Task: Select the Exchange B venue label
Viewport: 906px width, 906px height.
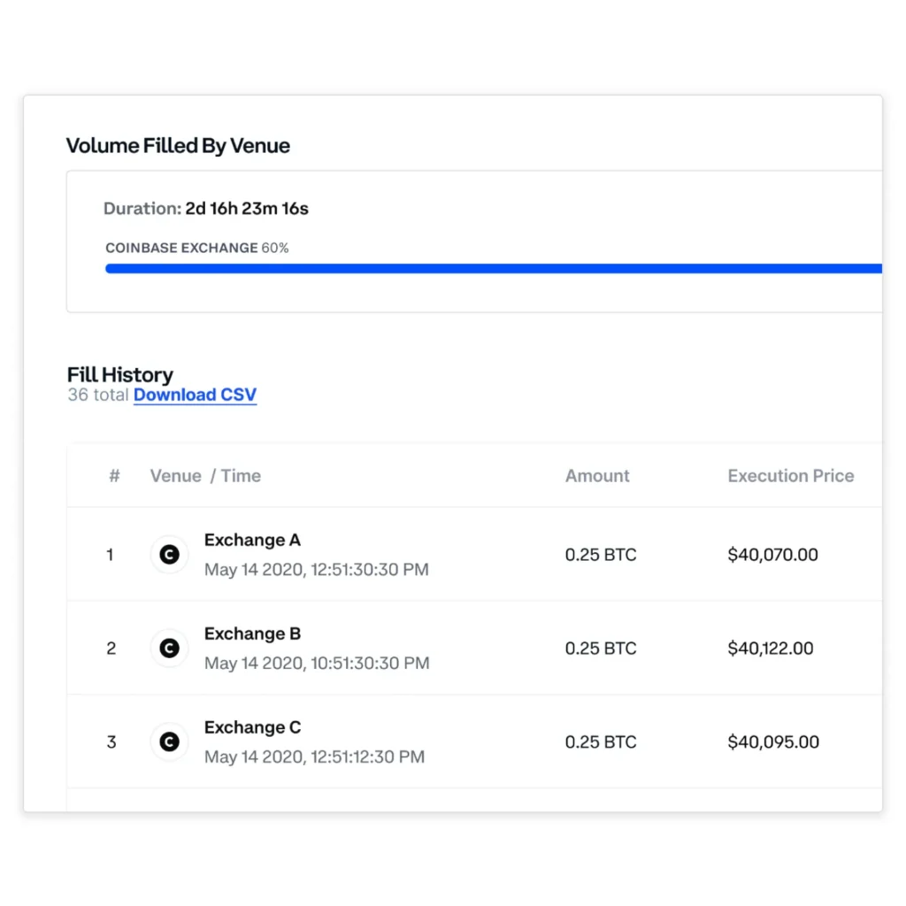Action: (252, 633)
